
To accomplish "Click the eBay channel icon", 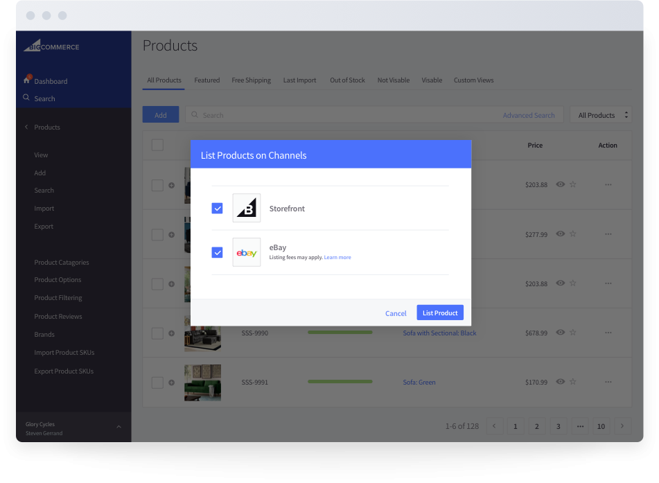I will tap(246, 252).
